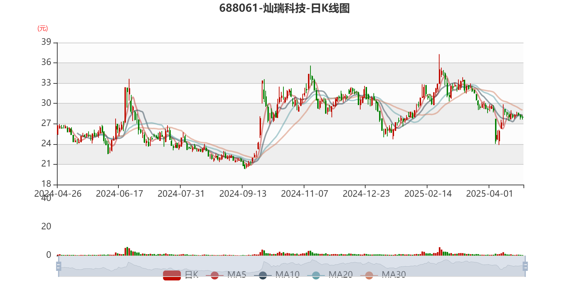This screenshot has height=284, width=569.
Task: Toggle the 日K series via its text label
Action: [x=191, y=274]
